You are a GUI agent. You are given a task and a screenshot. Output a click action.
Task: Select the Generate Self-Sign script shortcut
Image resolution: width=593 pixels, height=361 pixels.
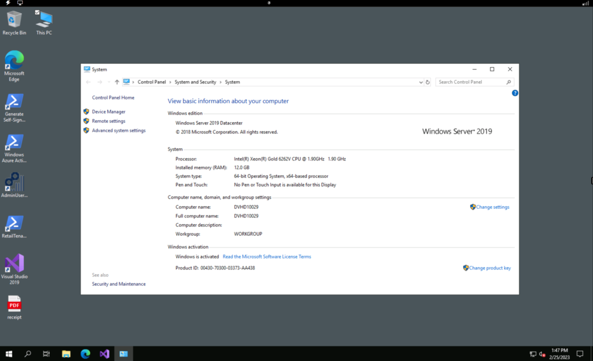(14, 108)
